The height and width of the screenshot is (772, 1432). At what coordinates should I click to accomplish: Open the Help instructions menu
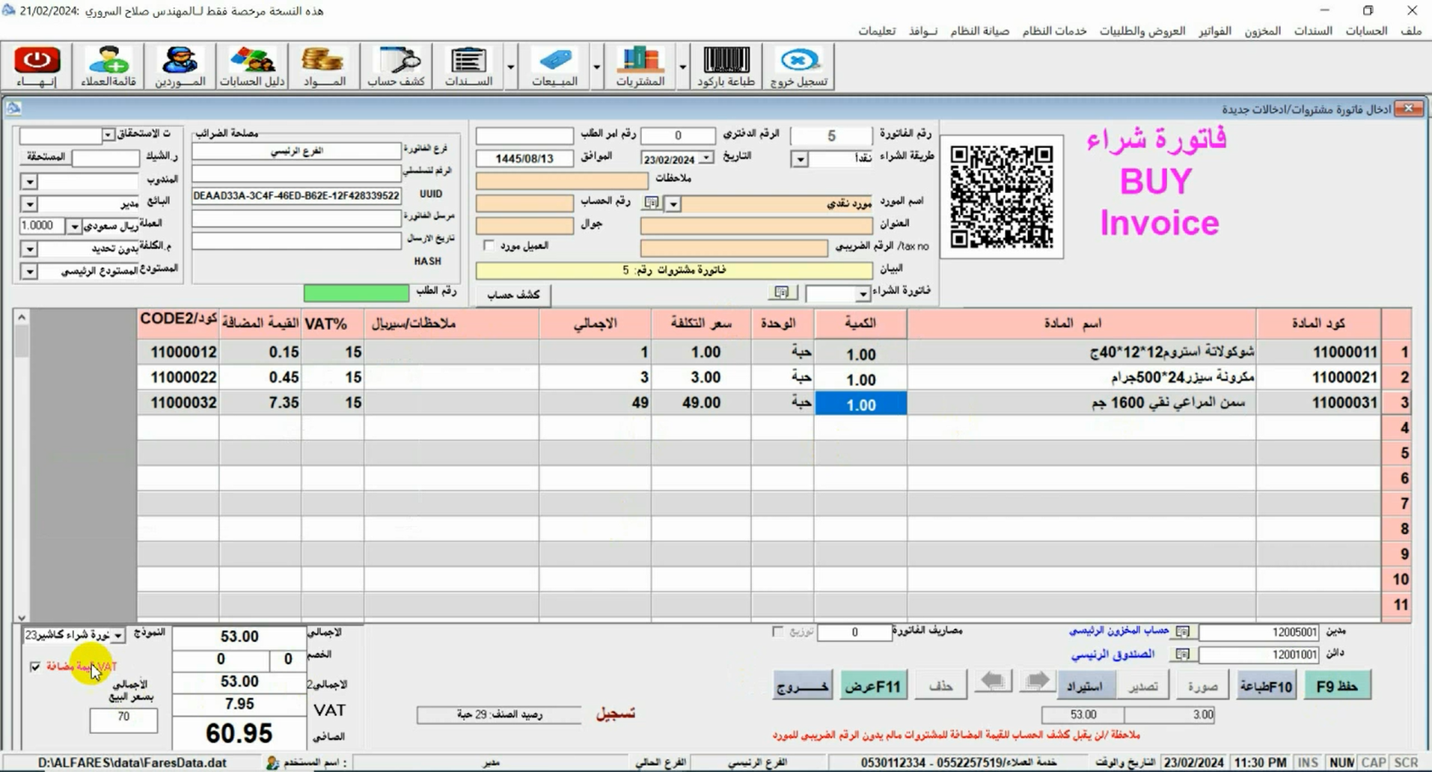(877, 31)
